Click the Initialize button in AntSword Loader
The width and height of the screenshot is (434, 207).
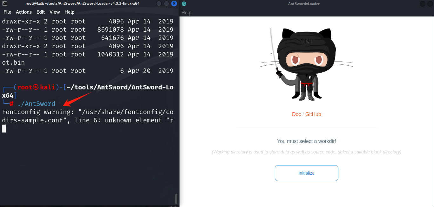click(x=306, y=173)
